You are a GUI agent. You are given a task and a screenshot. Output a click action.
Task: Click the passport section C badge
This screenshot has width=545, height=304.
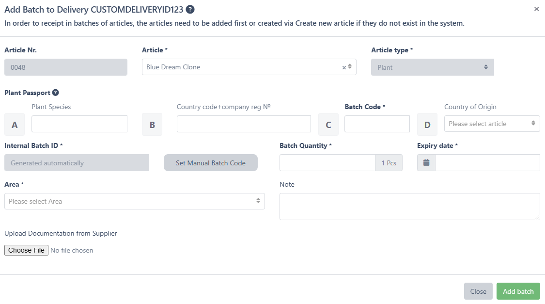(x=328, y=125)
